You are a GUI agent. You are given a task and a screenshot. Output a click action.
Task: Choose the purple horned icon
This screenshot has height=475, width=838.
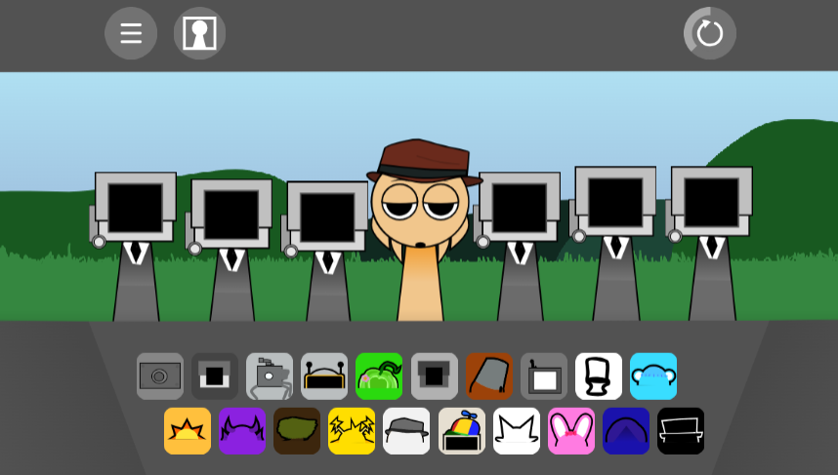[x=242, y=431]
